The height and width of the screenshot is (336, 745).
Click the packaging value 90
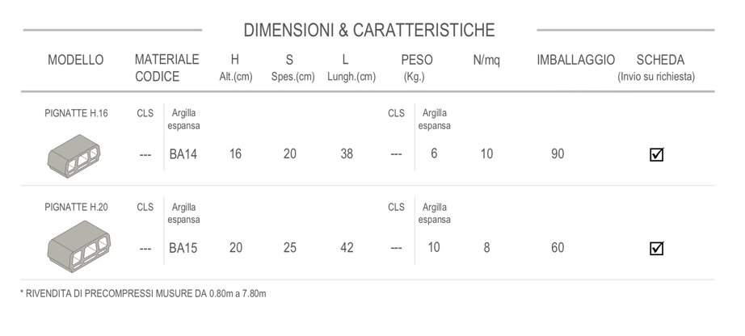[558, 153]
